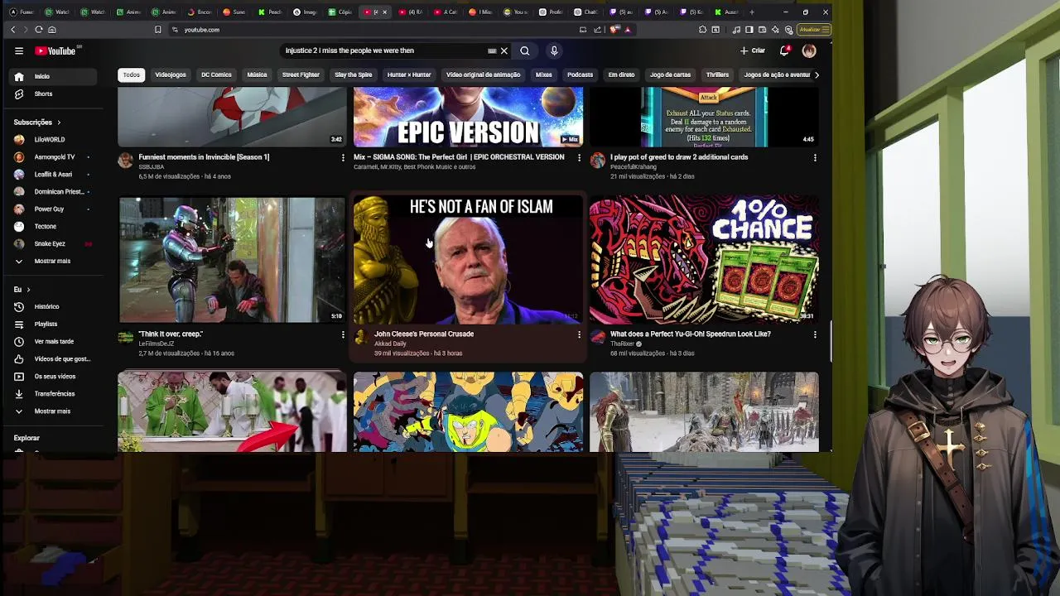Click the browser home button

(51, 30)
